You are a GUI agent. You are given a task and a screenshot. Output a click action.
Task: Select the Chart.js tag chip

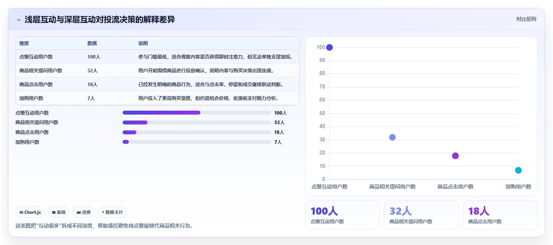(x=30, y=212)
